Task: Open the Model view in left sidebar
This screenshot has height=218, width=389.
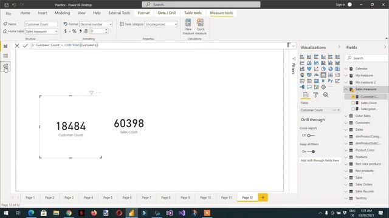Action: tap(5, 67)
